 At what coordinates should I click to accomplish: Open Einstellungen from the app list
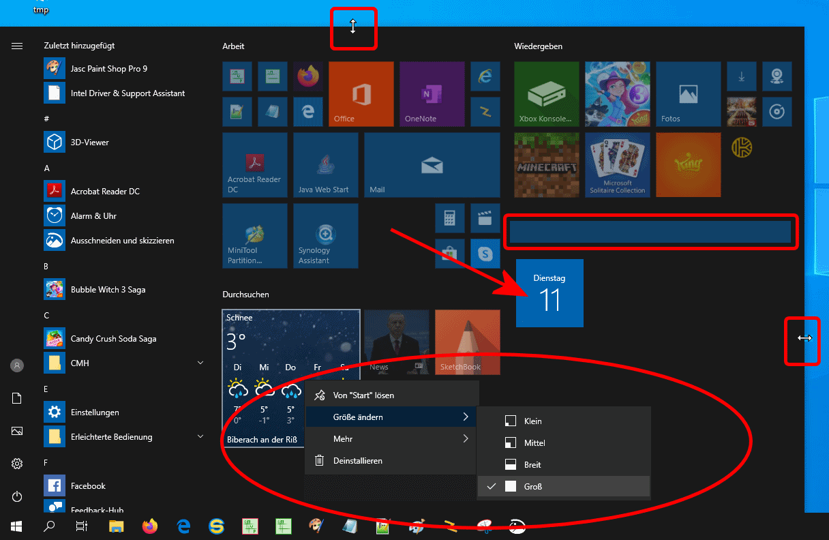(94, 412)
